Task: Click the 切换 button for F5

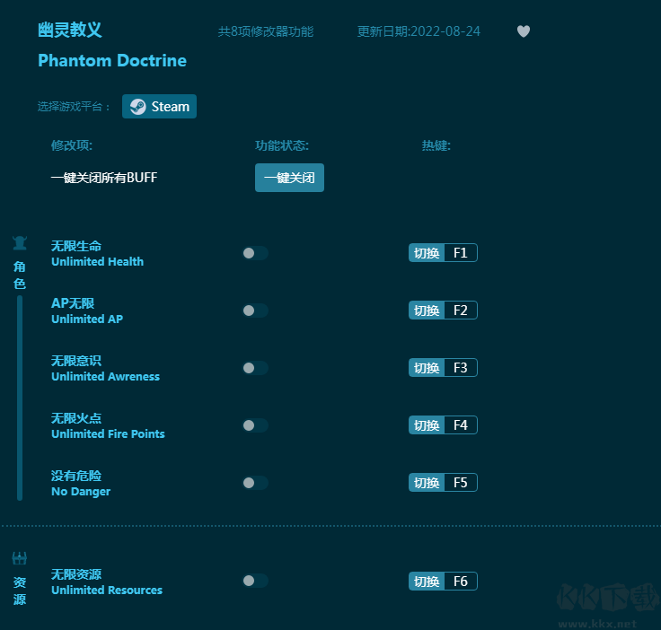Action: point(427,483)
